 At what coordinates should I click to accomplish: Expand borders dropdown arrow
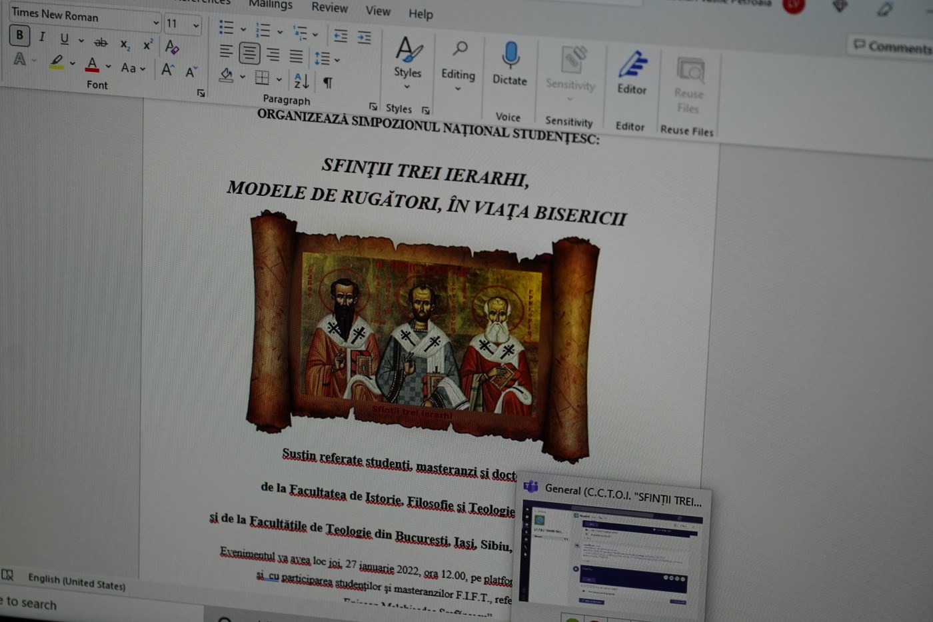[279, 79]
